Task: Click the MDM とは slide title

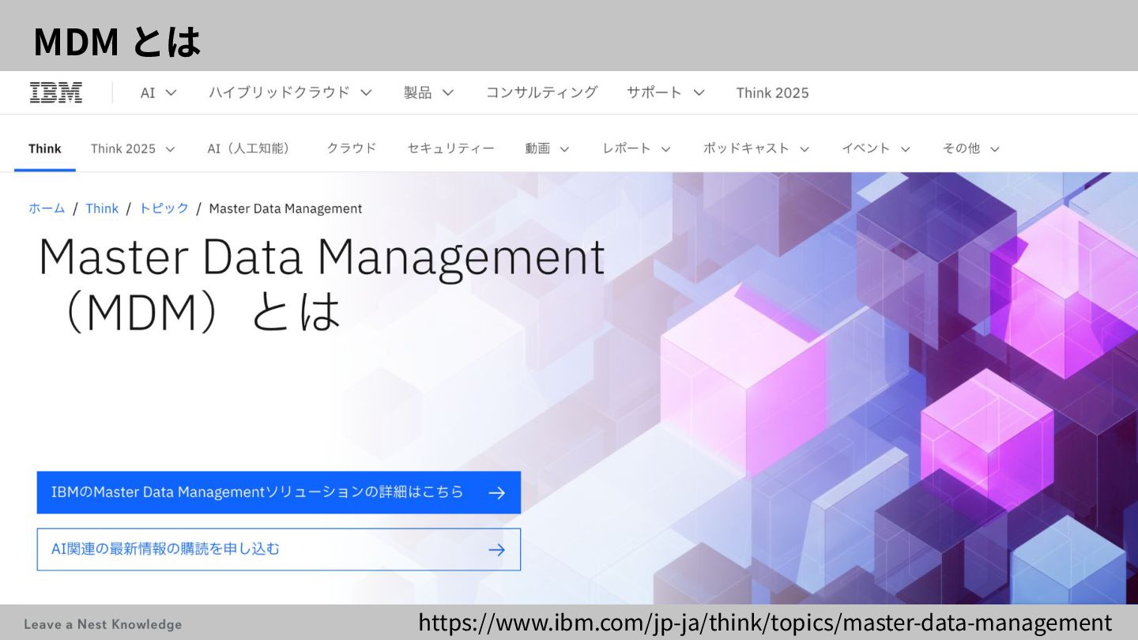Action: click(x=117, y=41)
